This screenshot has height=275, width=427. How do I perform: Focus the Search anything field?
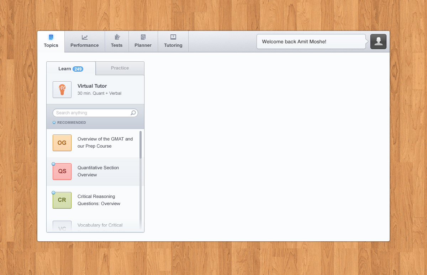95,113
